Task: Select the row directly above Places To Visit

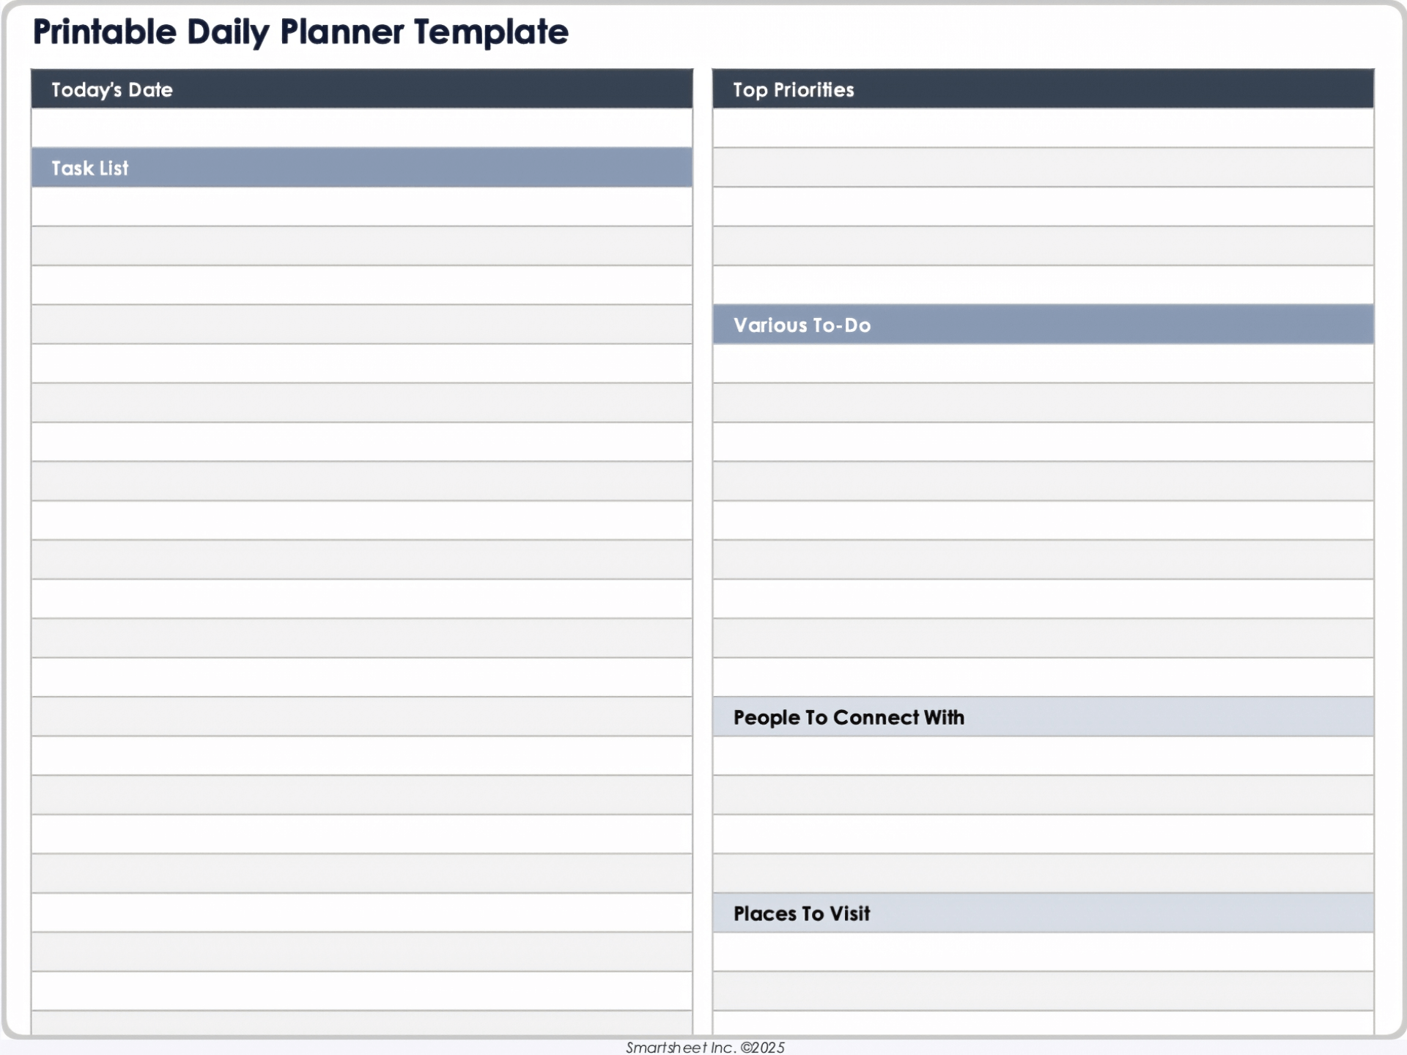Action: (x=1043, y=873)
